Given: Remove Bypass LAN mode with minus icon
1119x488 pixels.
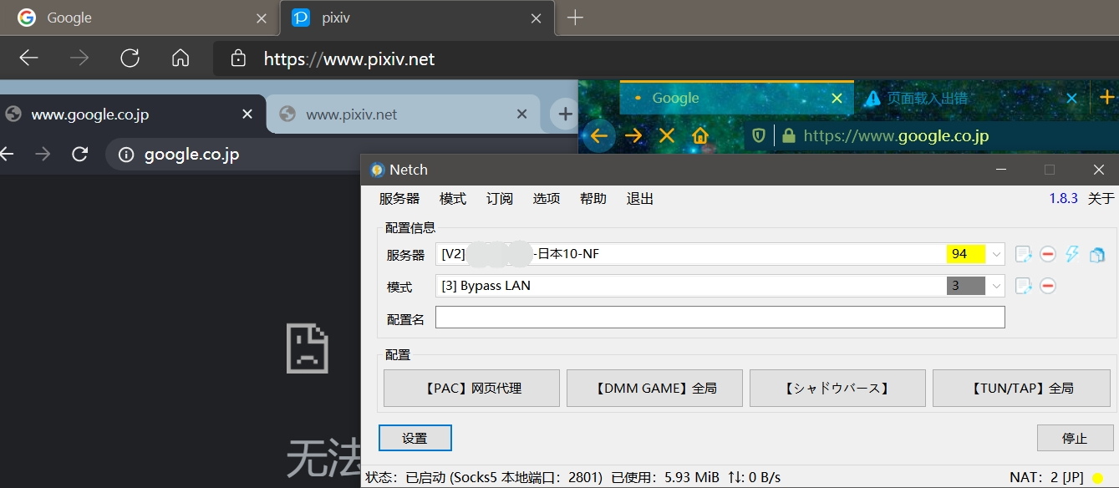Looking at the screenshot, I should (x=1047, y=285).
